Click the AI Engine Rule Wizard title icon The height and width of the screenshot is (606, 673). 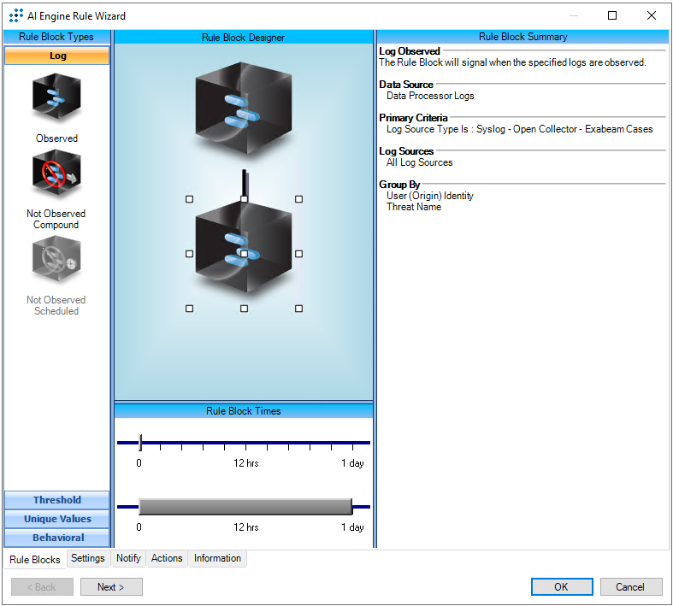point(16,15)
